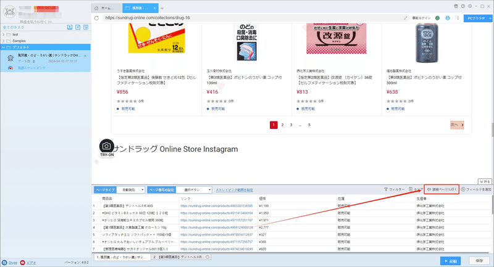Click the フィルター filter funnel button
Image resolution: width=494 pixels, height=267 pixels.
click(x=394, y=189)
